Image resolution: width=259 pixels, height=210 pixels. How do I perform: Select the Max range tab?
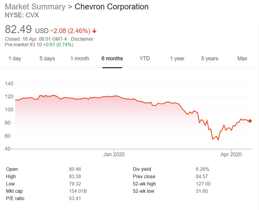242,59
